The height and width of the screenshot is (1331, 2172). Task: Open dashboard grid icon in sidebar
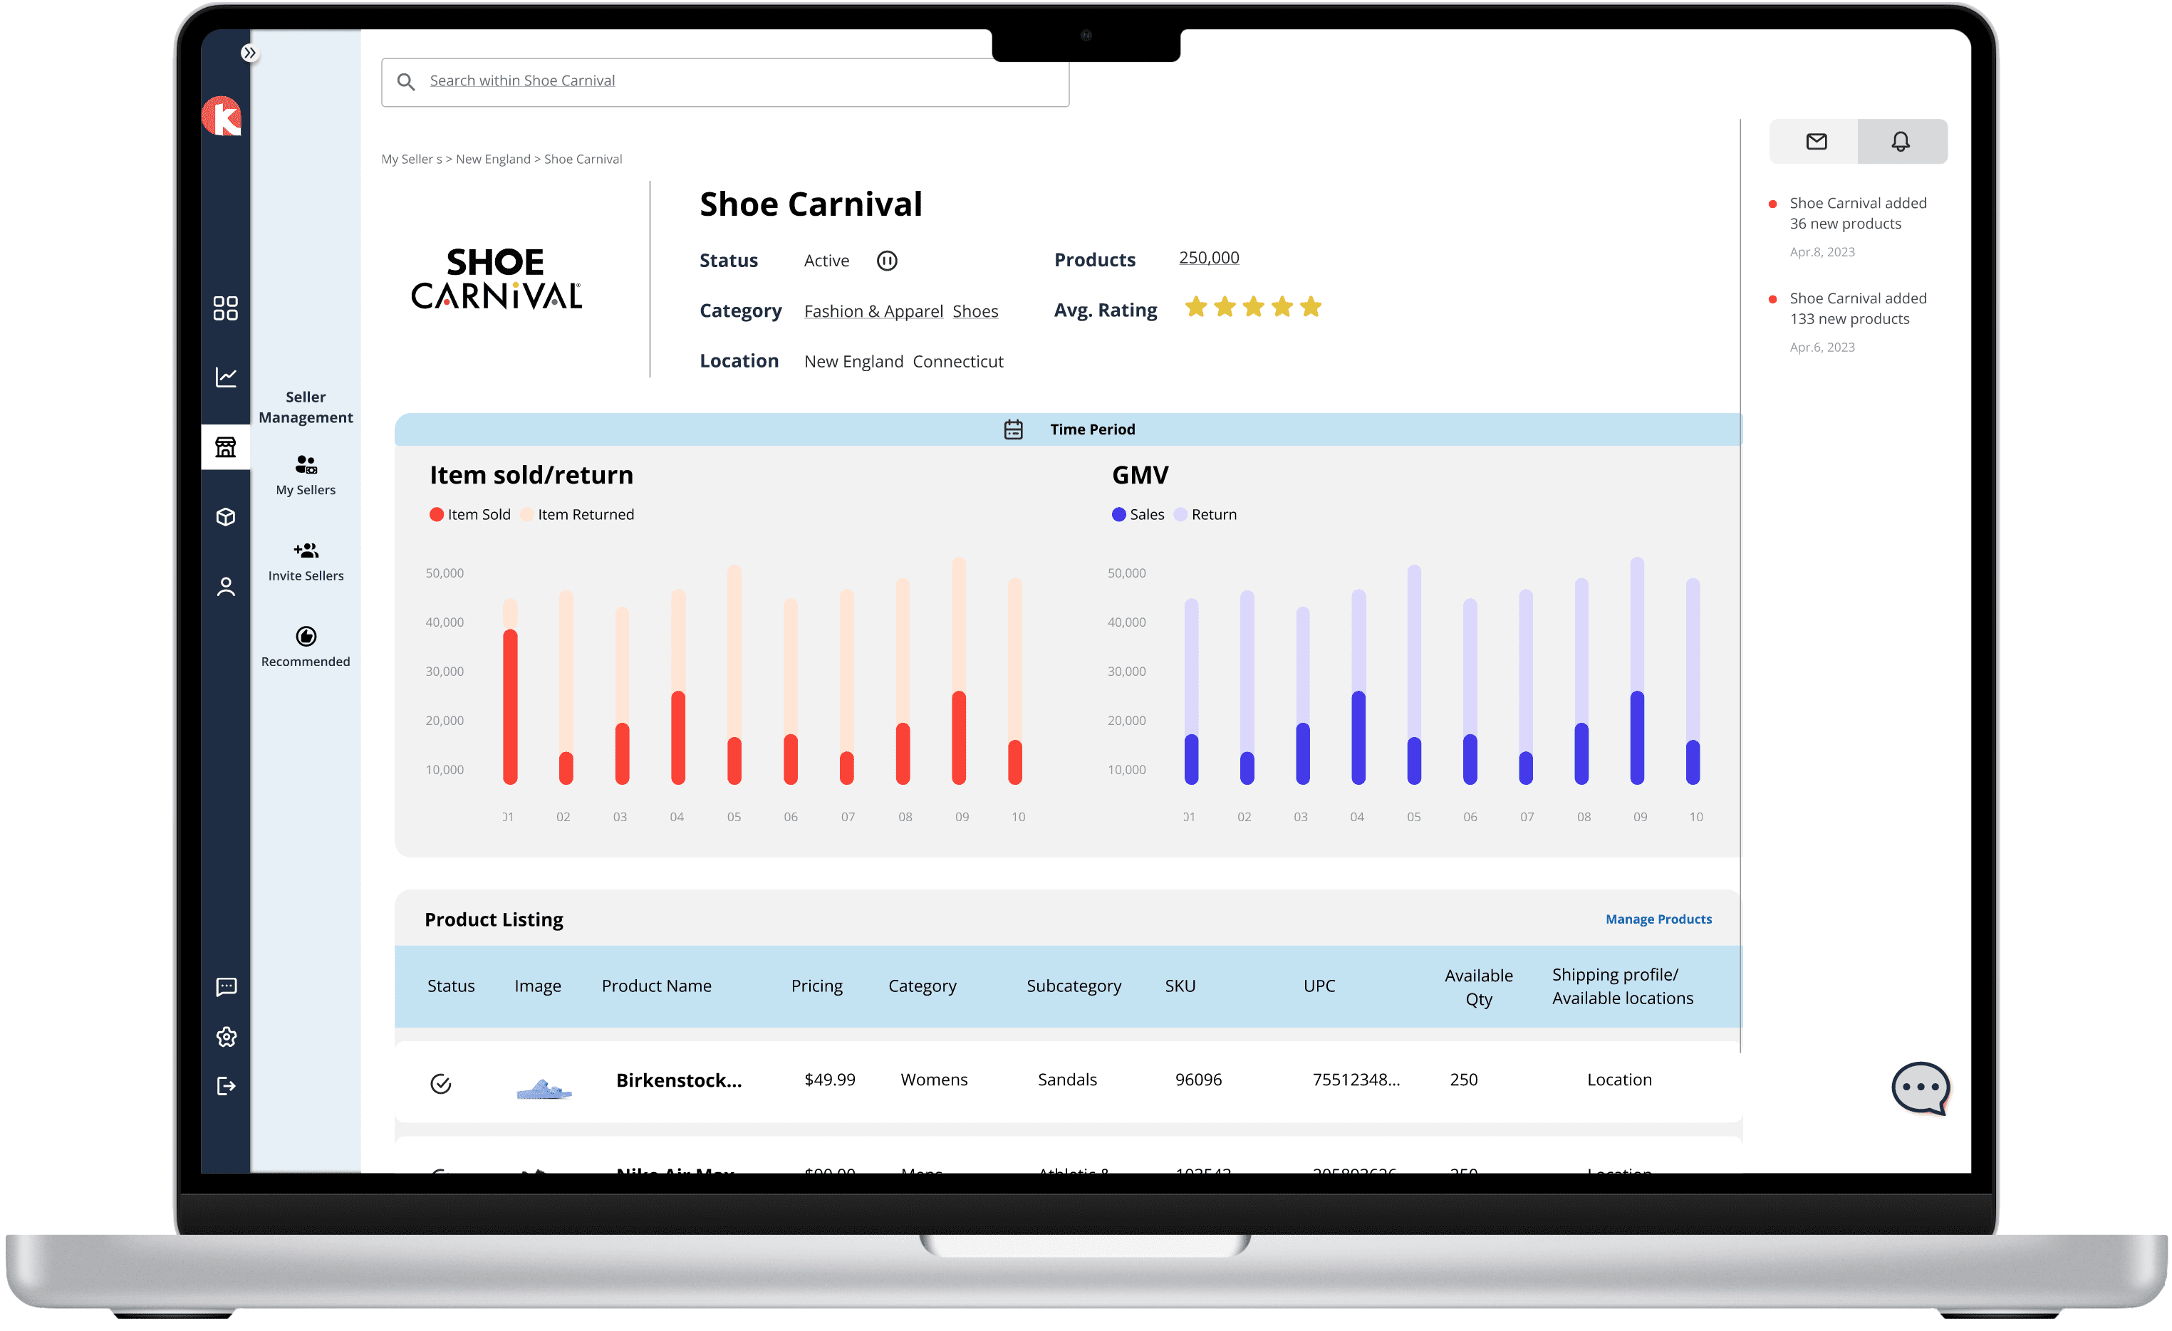[x=226, y=308]
